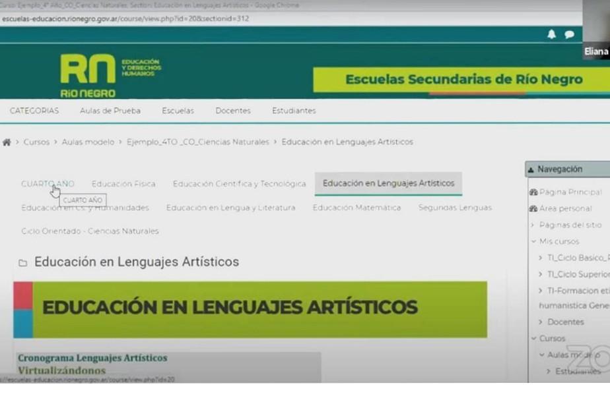The height and width of the screenshot is (406, 610).
Task: Click the home icon in breadcrumb
Action: pos(7,142)
